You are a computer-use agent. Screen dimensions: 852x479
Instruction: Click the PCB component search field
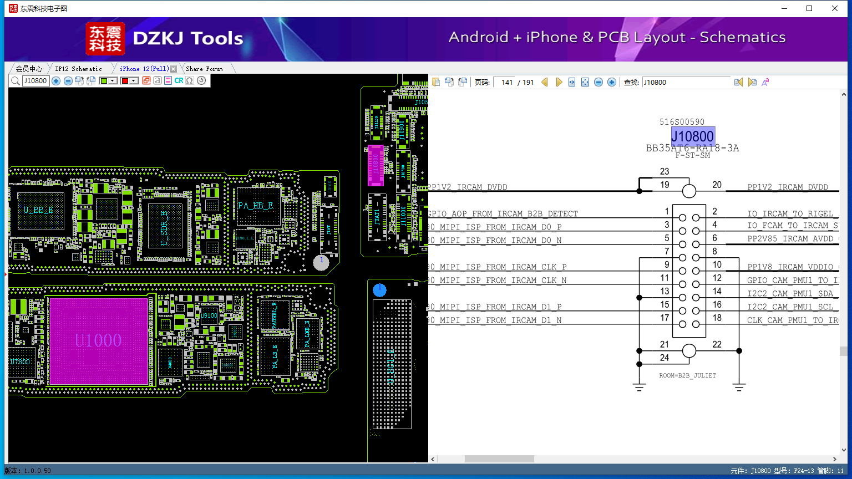click(x=35, y=81)
